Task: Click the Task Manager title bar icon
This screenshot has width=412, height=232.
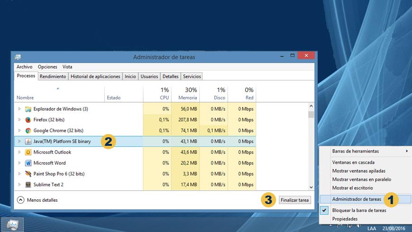Action: (x=18, y=57)
